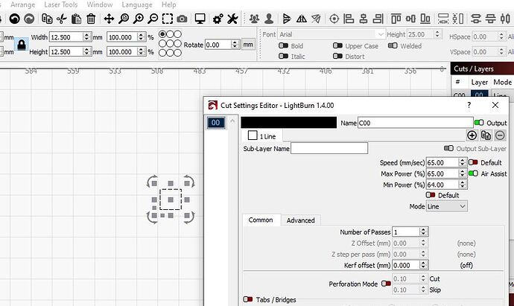
Task: Enable Perforation Mode toggle
Action: pyautogui.click(x=385, y=284)
